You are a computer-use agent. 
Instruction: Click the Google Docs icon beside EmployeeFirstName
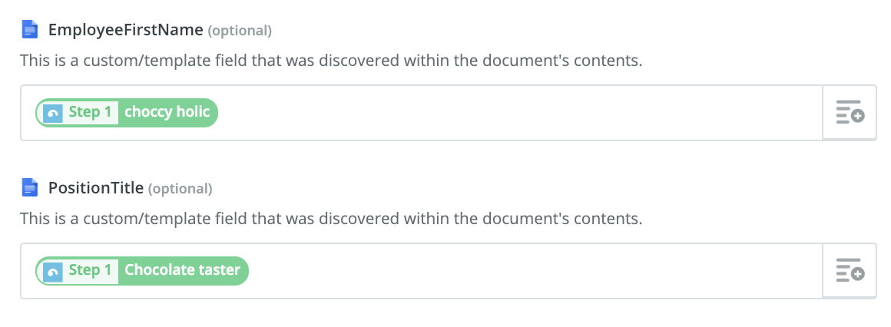29,29
